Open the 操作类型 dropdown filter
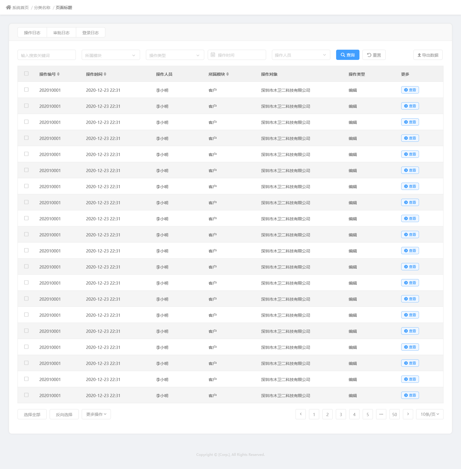This screenshot has height=469, width=461. pyautogui.click(x=175, y=55)
